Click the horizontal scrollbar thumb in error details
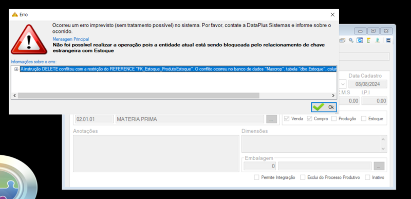Image resolution: width=411 pixels, height=199 pixels. click(138, 96)
